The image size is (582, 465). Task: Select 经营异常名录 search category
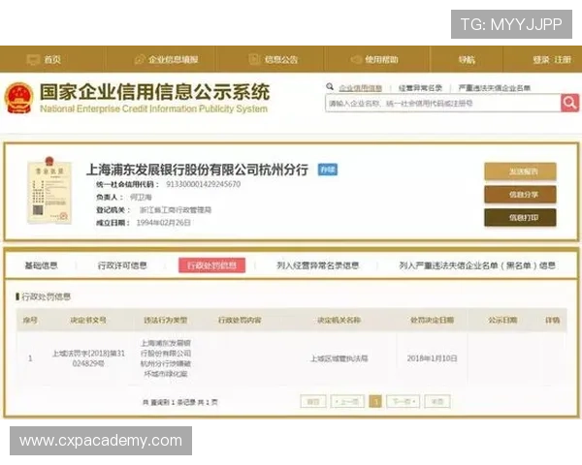pyautogui.click(x=420, y=88)
